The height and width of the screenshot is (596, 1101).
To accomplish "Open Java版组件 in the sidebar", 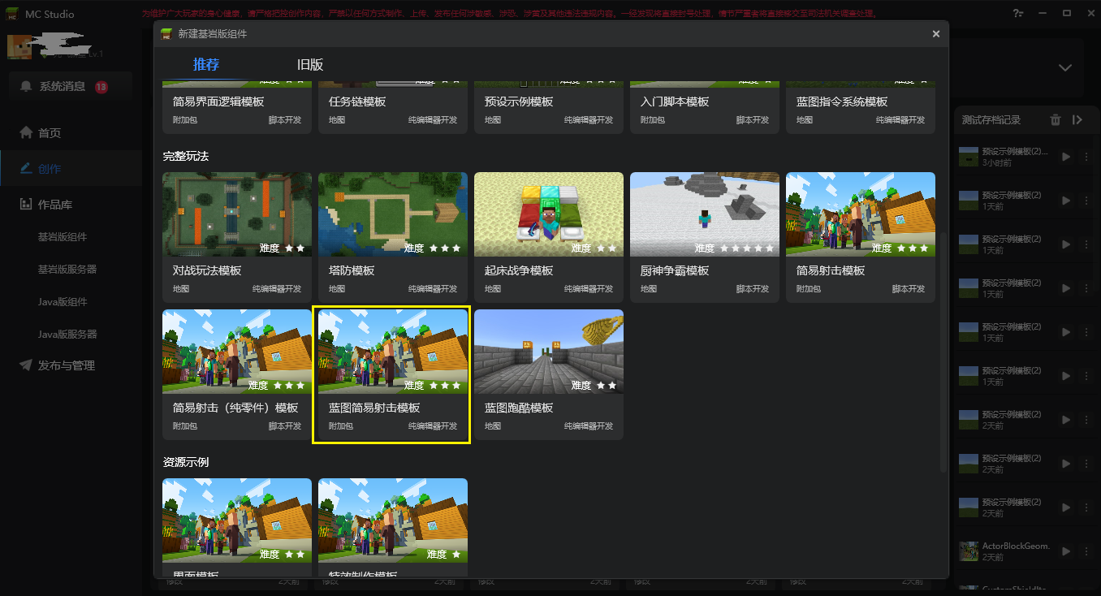I will point(63,302).
